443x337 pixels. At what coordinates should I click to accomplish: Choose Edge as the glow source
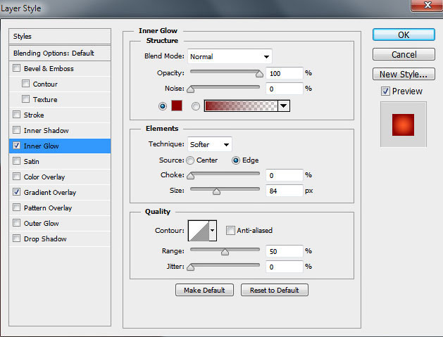coord(236,160)
